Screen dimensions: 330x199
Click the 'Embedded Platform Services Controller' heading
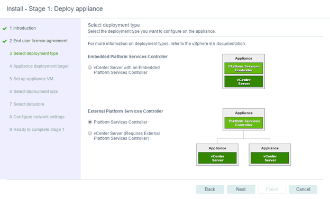(x=128, y=56)
